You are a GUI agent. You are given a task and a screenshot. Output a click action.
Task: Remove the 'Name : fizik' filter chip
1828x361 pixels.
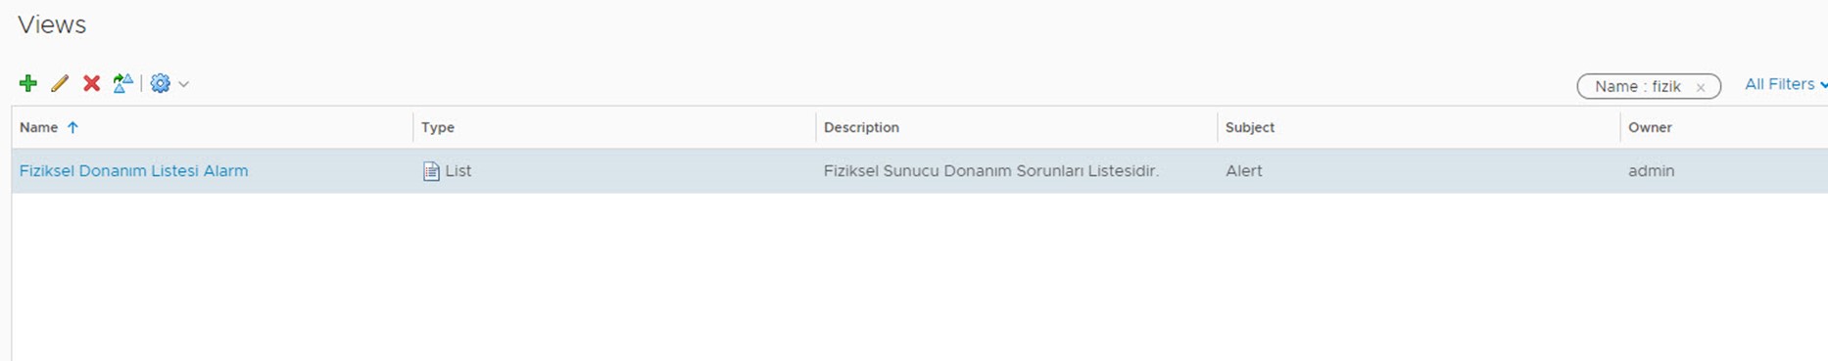(x=1701, y=87)
